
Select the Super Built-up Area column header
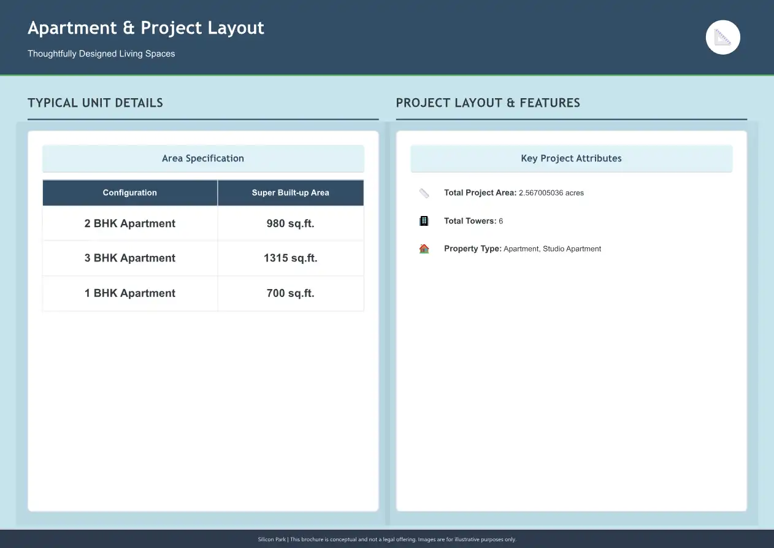[x=290, y=193]
